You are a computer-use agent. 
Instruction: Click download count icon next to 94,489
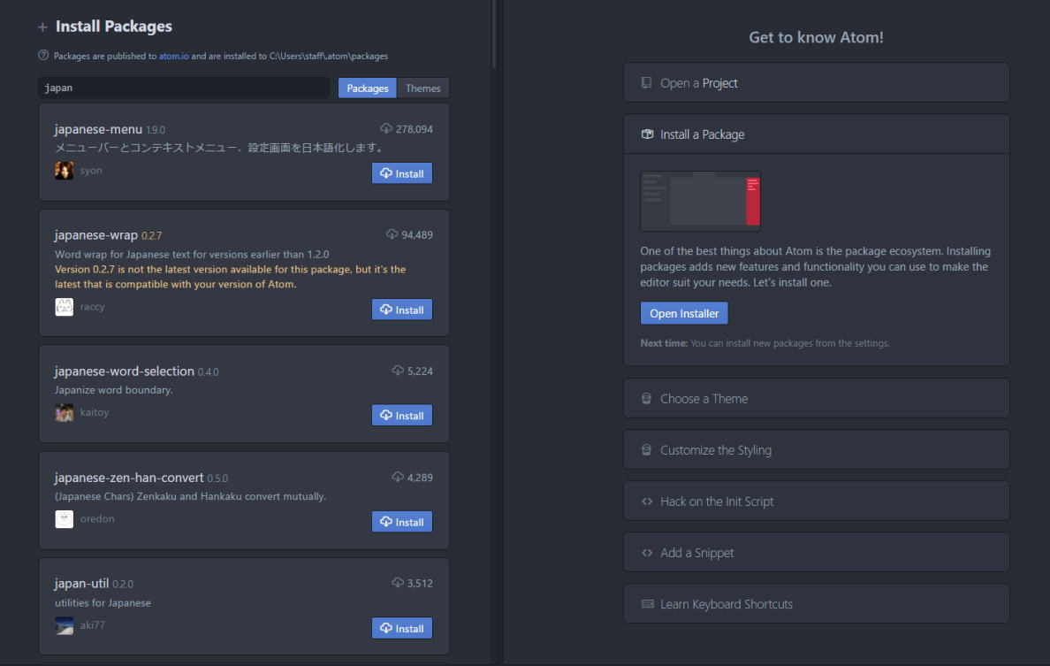click(x=392, y=233)
